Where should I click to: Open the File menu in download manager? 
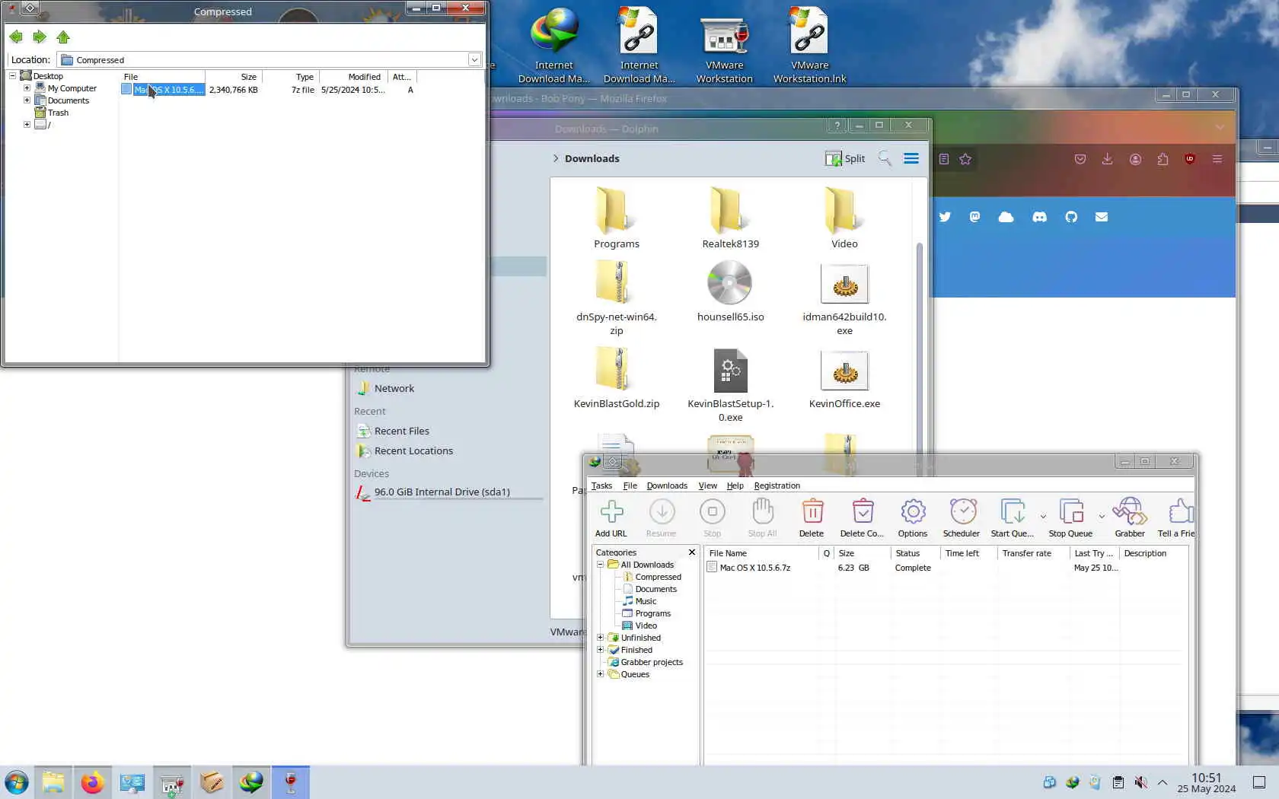(630, 485)
